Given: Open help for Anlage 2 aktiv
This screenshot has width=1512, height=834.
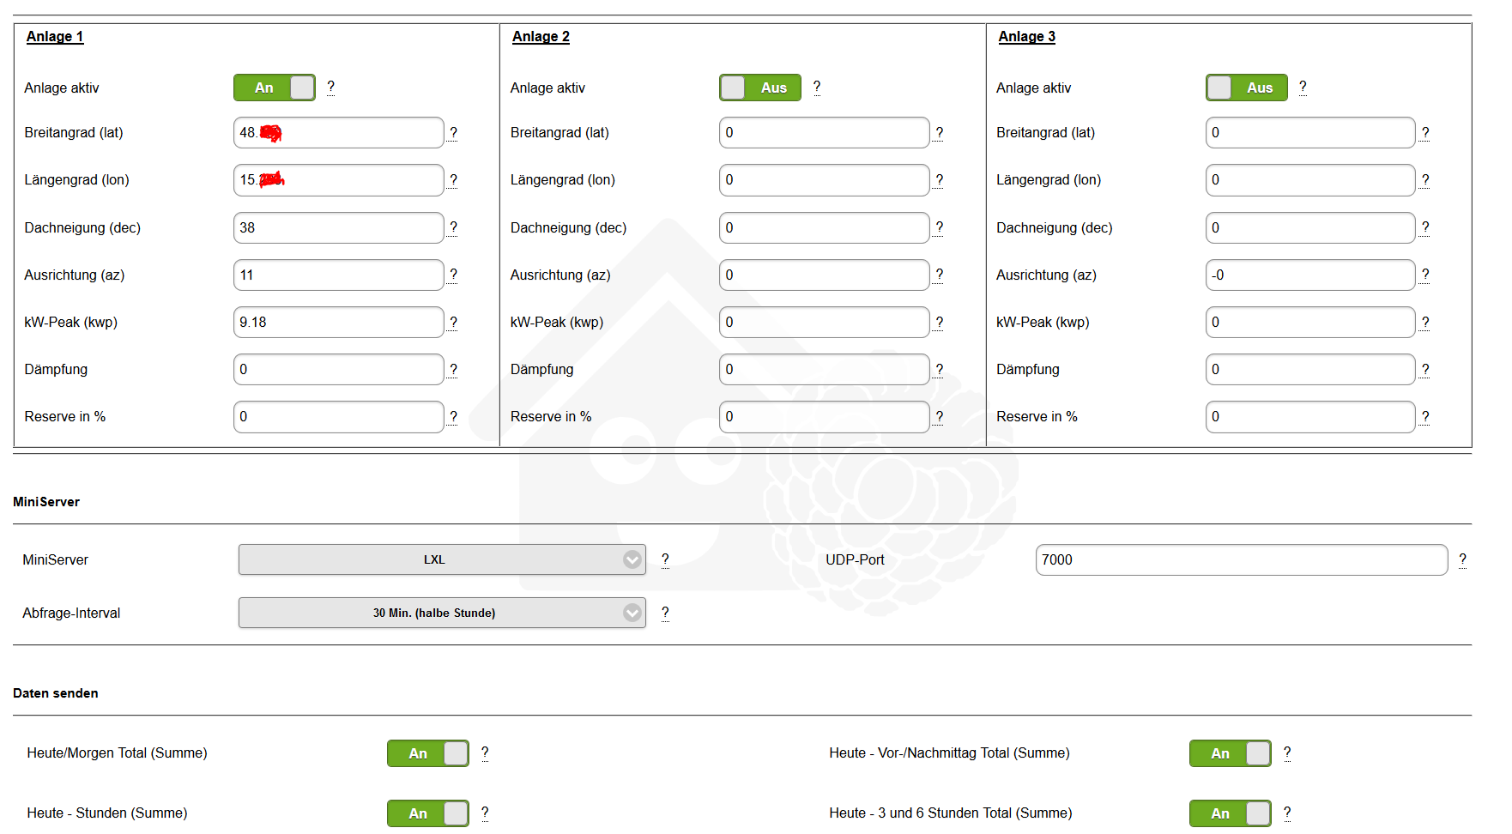Looking at the screenshot, I should (x=817, y=87).
